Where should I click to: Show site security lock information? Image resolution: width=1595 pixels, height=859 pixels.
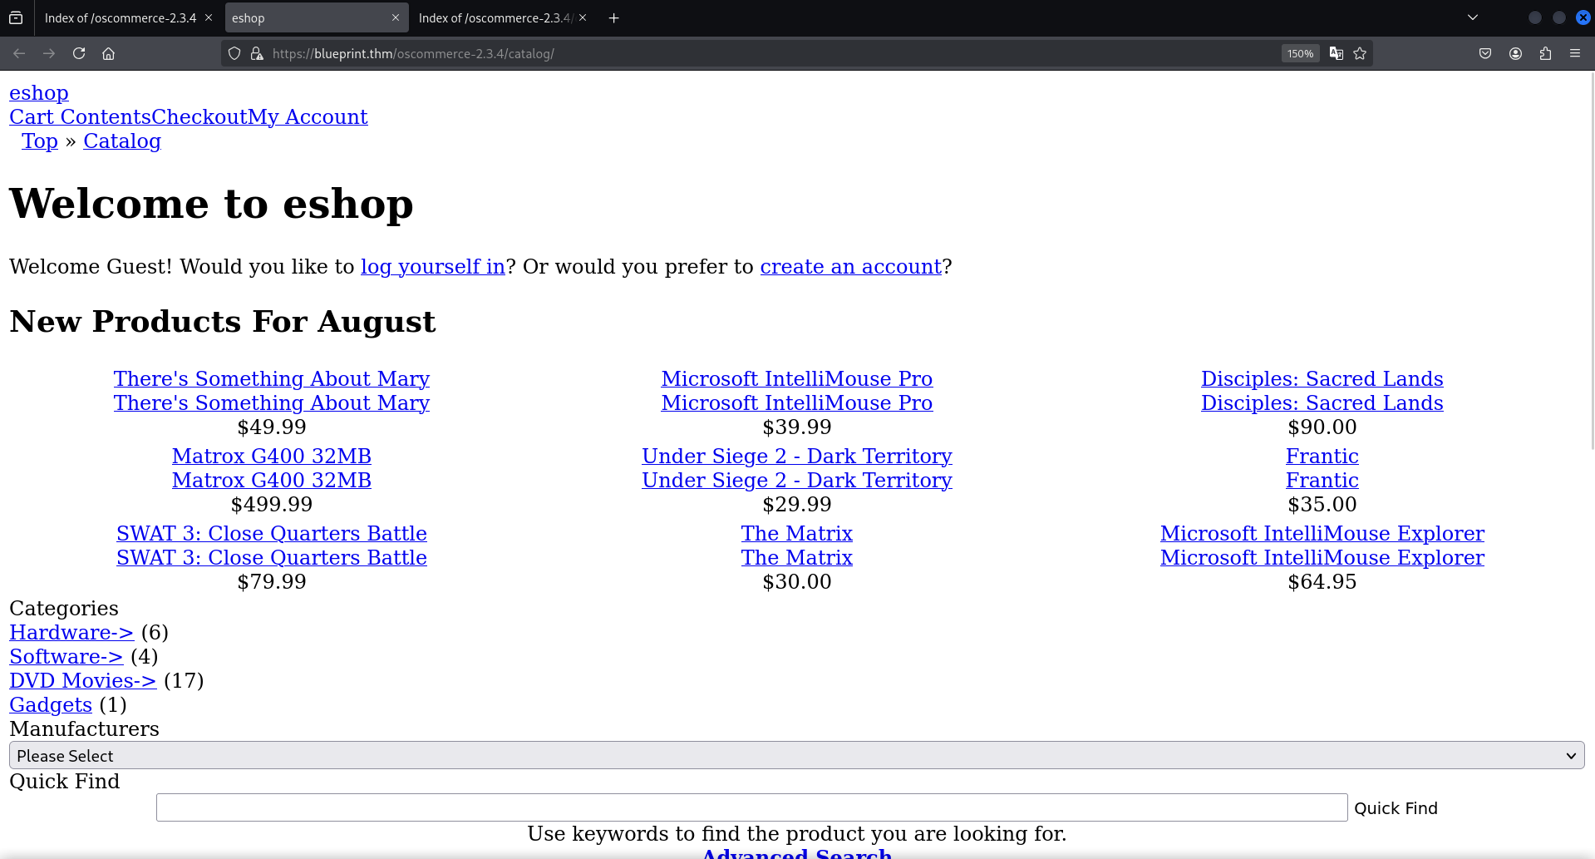[257, 53]
